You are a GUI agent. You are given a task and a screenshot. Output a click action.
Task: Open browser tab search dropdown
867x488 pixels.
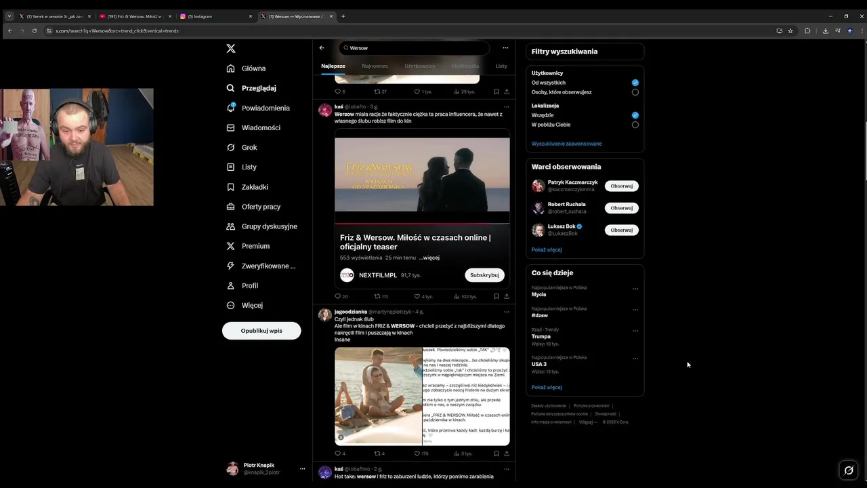click(x=9, y=16)
